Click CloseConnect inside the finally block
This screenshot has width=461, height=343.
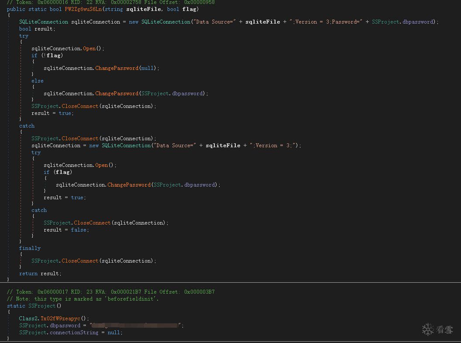[80, 261]
